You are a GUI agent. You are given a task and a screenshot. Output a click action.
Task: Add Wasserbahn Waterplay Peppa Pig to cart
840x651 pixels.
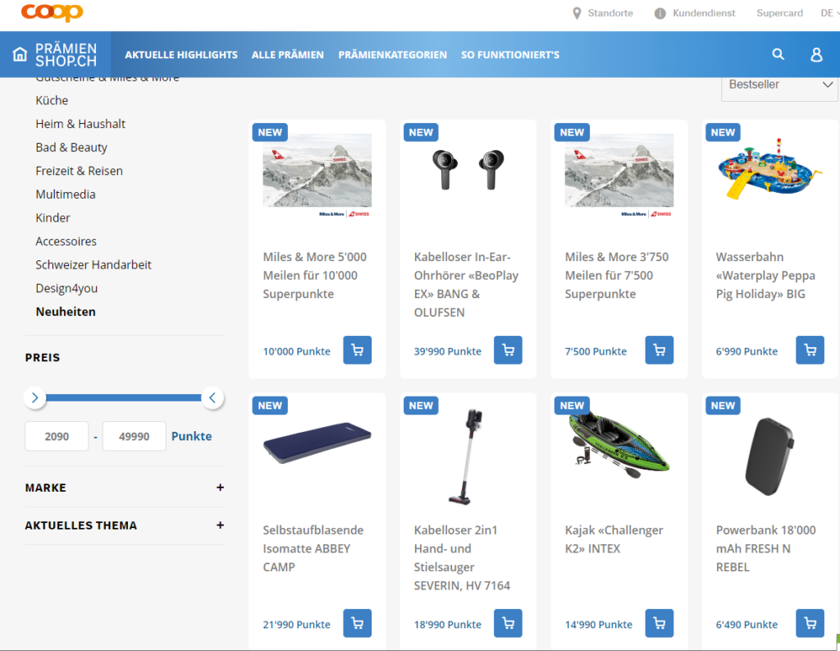pos(810,351)
